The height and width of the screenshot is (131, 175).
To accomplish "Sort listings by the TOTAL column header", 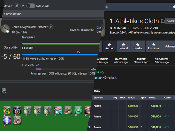I will coord(152,98).
